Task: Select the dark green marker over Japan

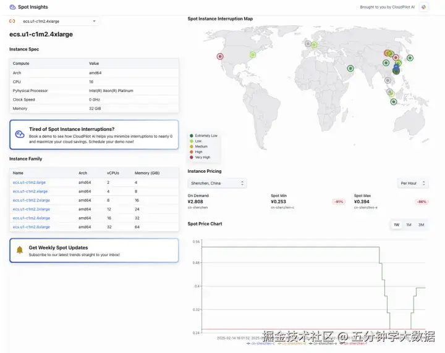Action: tap(410, 58)
